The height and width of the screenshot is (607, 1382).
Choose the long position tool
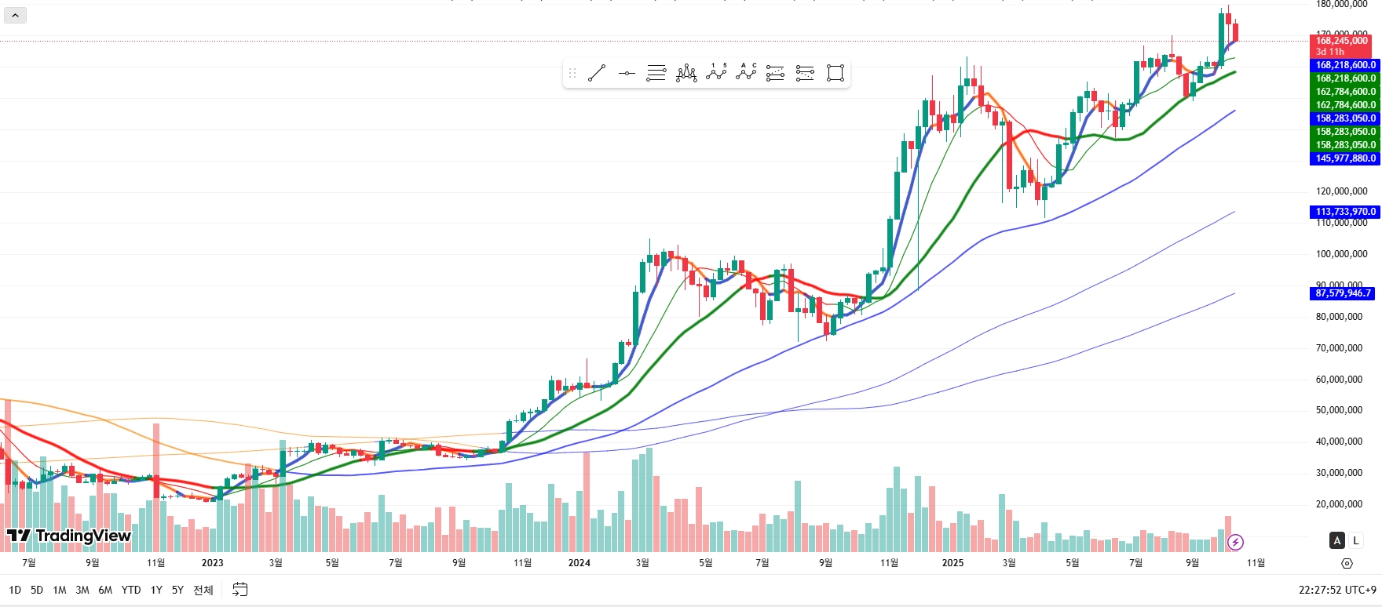[776, 74]
